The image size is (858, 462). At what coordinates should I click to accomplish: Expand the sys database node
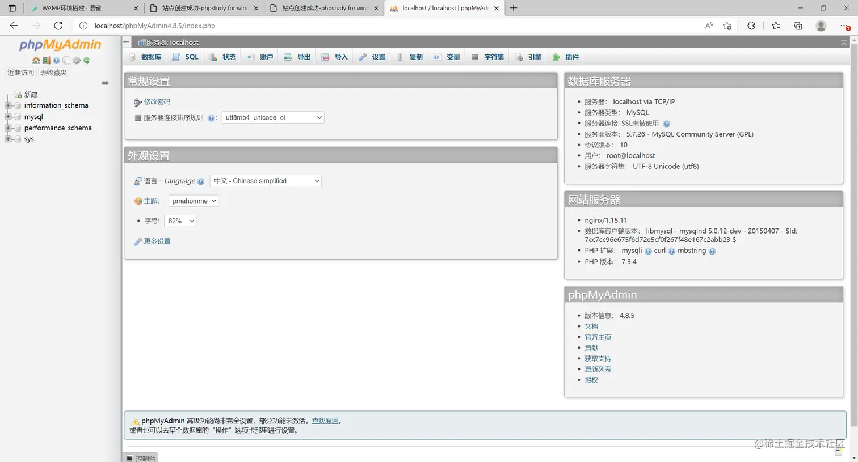tap(8, 139)
